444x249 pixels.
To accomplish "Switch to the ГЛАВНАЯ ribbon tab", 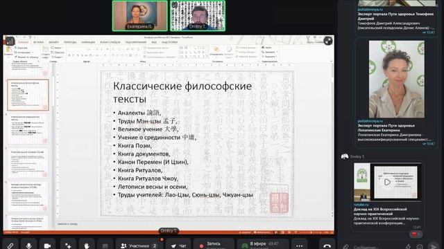I will [x=24, y=42].
